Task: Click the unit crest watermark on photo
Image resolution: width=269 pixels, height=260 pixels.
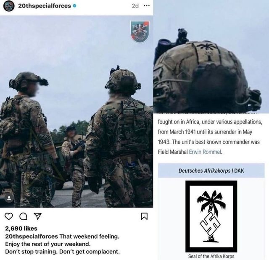Action: point(140,32)
